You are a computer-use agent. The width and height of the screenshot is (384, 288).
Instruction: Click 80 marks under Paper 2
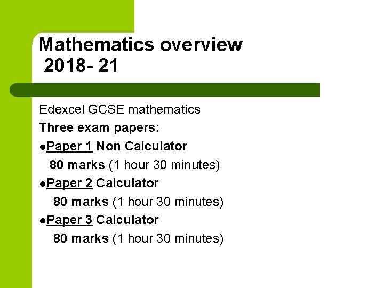pyautogui.click(x=81, y=202)
